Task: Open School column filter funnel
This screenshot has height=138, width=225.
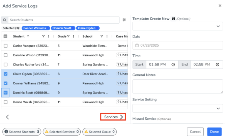Action: point(102,36)
